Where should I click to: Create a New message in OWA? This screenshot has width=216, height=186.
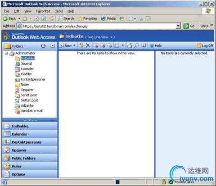(x=66, y=45)
